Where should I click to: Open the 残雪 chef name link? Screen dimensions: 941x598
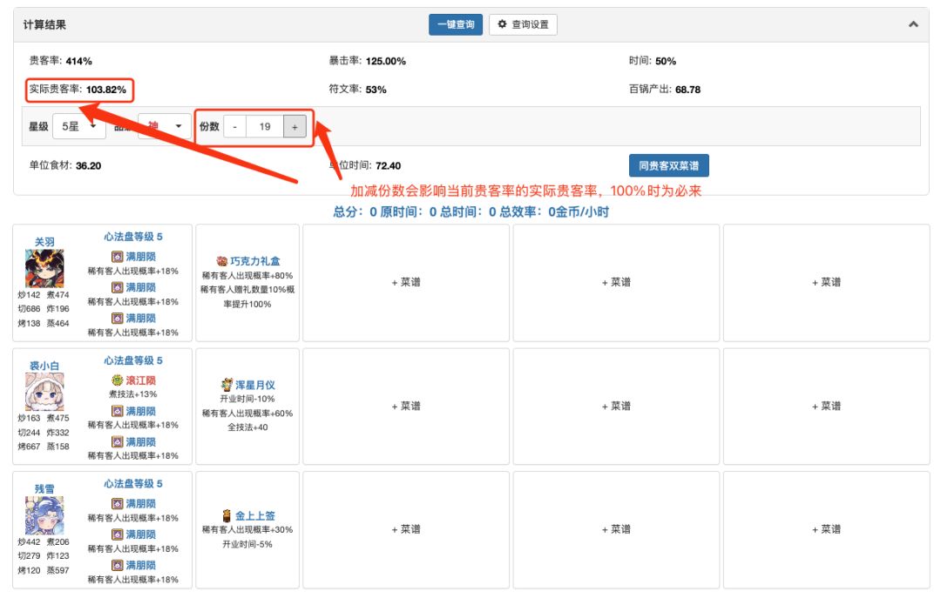click(44, 489)
